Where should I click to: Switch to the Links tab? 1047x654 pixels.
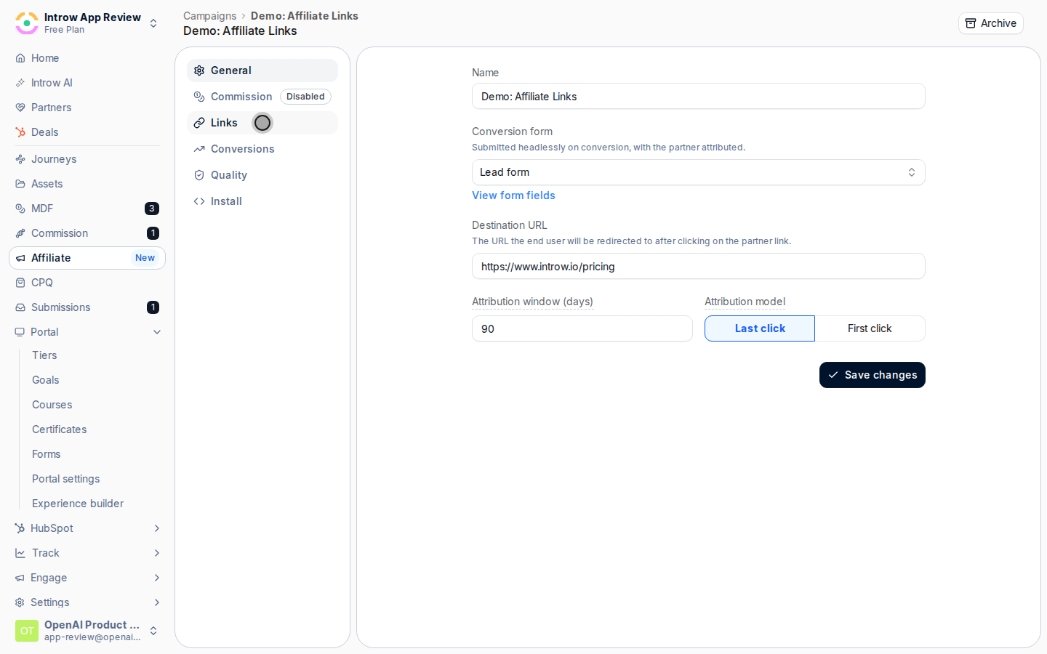point(262,123)
